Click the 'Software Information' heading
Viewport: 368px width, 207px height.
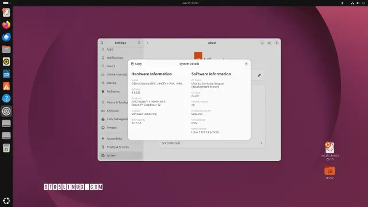coord(211,74)
